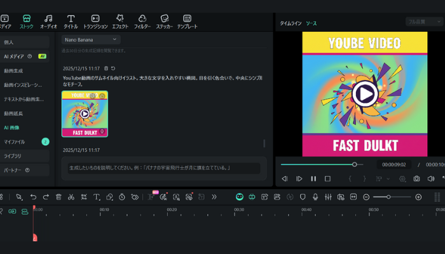
Task: Pause the preview playback
Action: (x=313, y=178)
